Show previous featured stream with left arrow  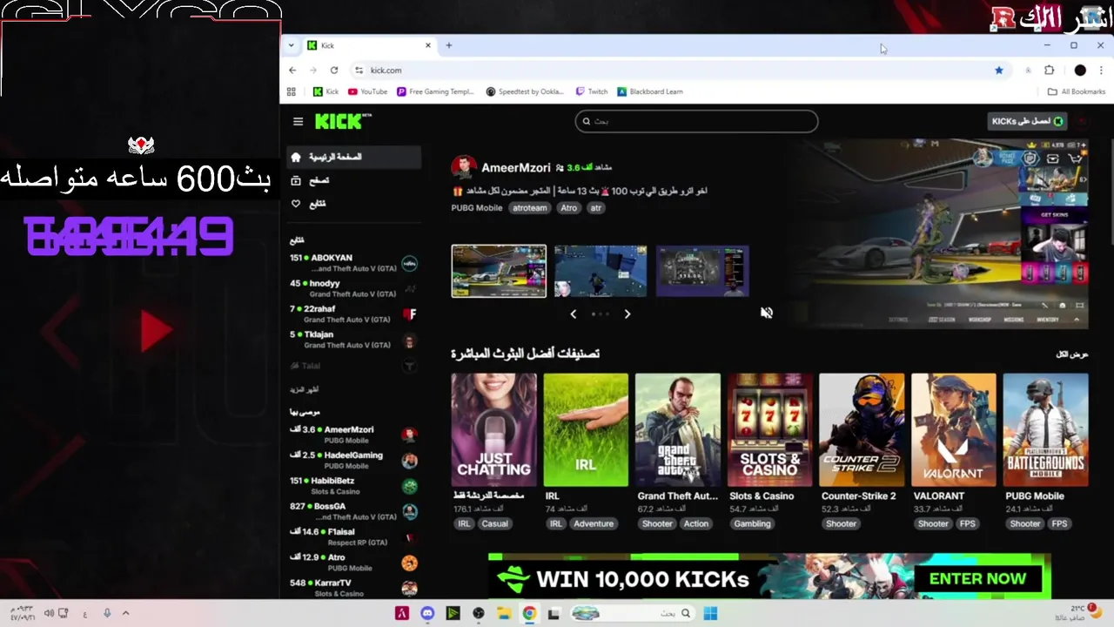click(573, 313)
